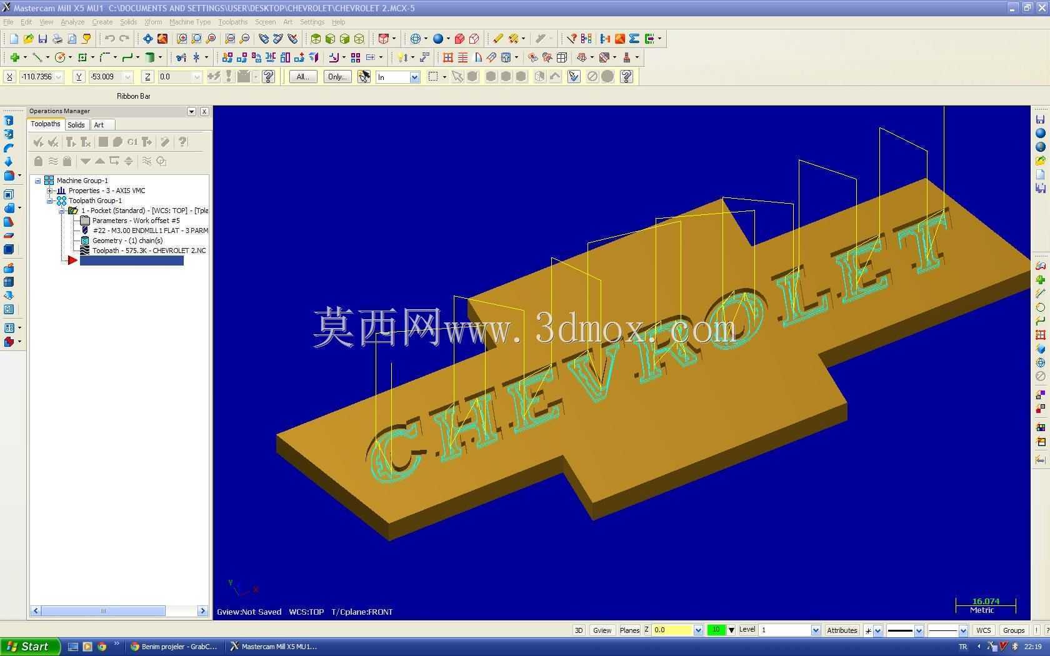Enable shaded blue sphere rendering
The width and height of the screenshot is (1050, 656).
(438, 39)
